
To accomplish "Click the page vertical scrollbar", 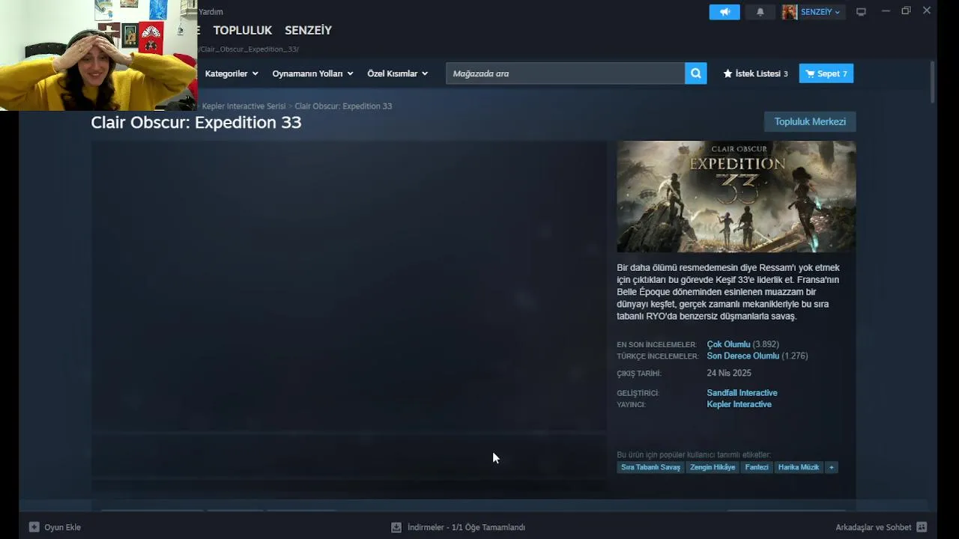I will [933, 81].
